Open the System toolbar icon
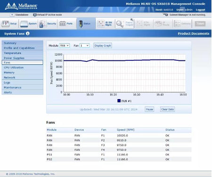Screen dimensions: 212x177 coord(24,24)
